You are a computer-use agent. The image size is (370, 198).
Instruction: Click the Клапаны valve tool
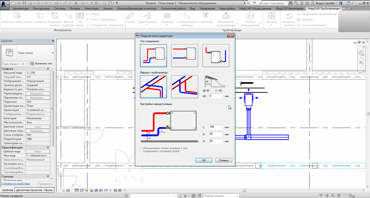coord(305,19)
